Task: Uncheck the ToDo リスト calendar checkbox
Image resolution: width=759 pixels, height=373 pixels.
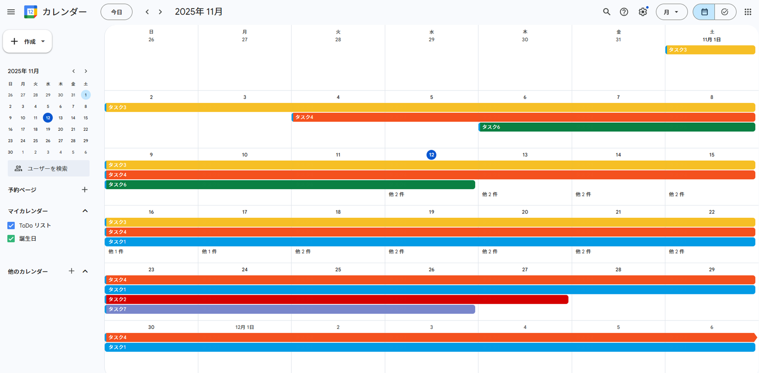Action: click(11, 226)
